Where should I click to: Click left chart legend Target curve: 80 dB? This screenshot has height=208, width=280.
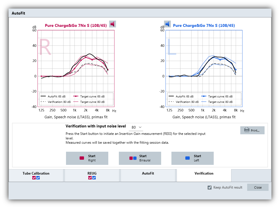[217, 102]
